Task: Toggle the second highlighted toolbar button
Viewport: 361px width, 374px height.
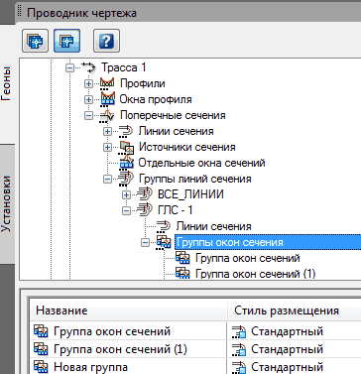Action: pos(66,41)
